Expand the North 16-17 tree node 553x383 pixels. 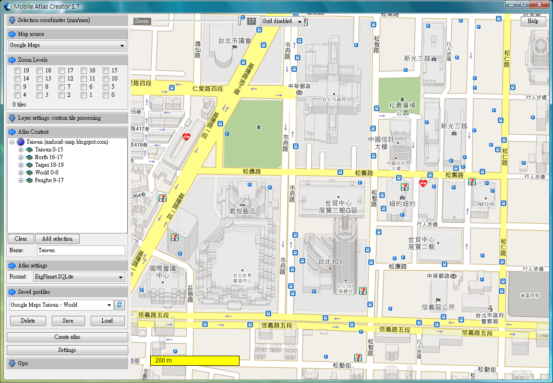click(x=21, y=157)
